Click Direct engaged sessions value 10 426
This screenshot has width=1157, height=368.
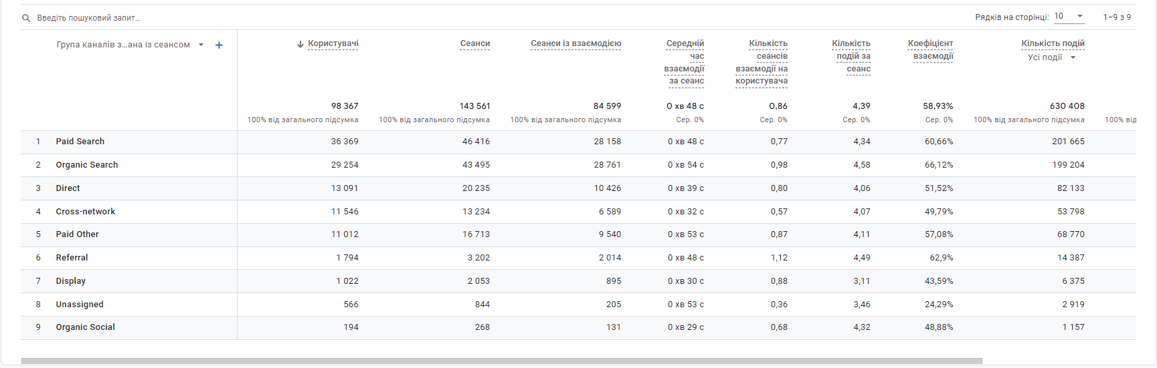608,188
